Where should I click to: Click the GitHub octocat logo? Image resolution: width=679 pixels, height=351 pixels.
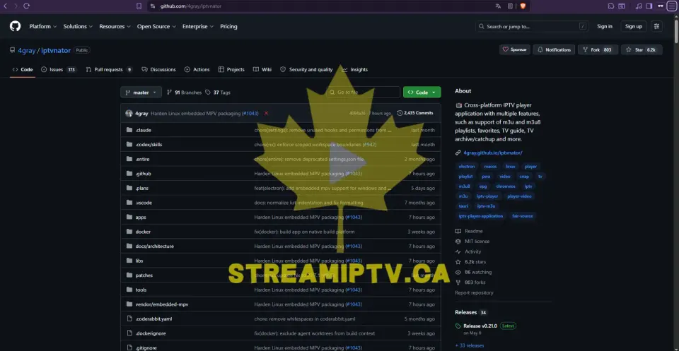point(15,26)
